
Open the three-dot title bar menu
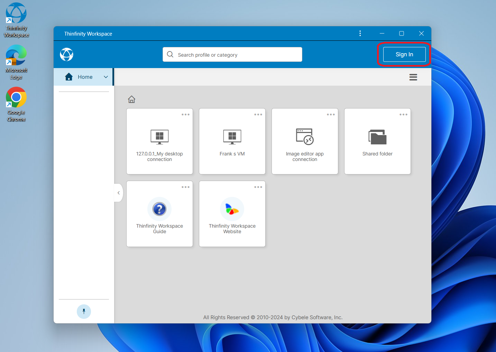(x=360, y=34)
